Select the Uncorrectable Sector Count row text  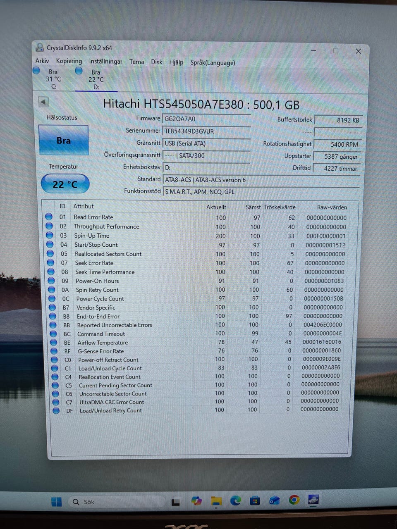113,394
